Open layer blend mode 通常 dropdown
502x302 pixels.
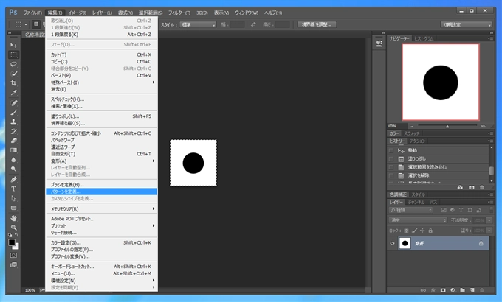pyautogui.click(x=418, y=220)
